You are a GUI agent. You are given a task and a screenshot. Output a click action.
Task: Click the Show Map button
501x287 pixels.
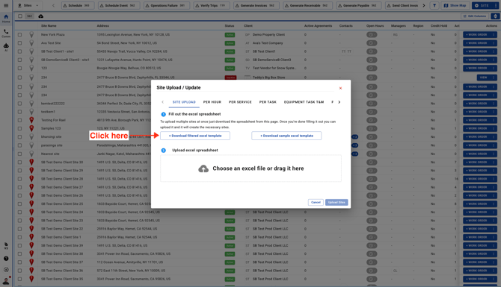pos(455,5)
